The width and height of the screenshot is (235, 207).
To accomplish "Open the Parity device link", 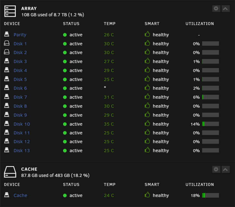I will tap(20, 35).
